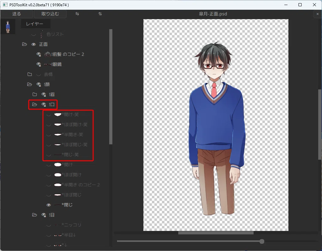Hide the *閉じ mouth layer eye
The image size is (322, 251).
click(48, 205)
